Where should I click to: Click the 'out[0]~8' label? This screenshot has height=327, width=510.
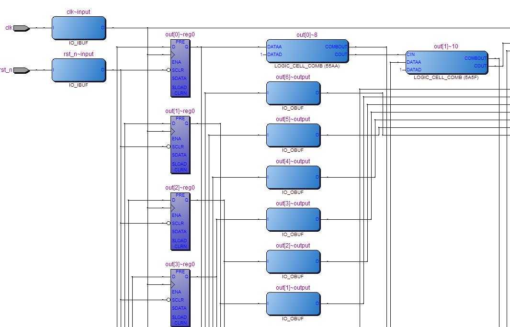(x=306, y=35)
